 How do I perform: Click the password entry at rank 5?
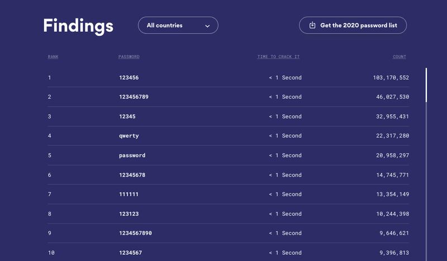pyautogui.click(x=132, y=155)
